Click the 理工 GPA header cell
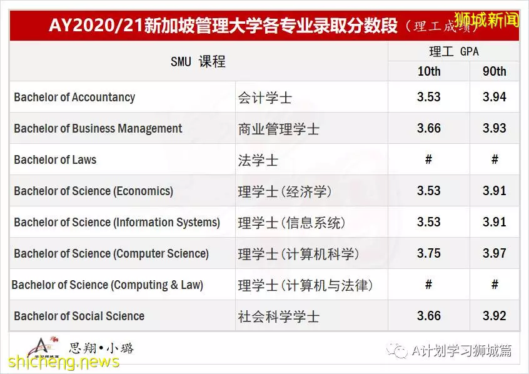This screenshot has height=374, width=529. (454, 51)
